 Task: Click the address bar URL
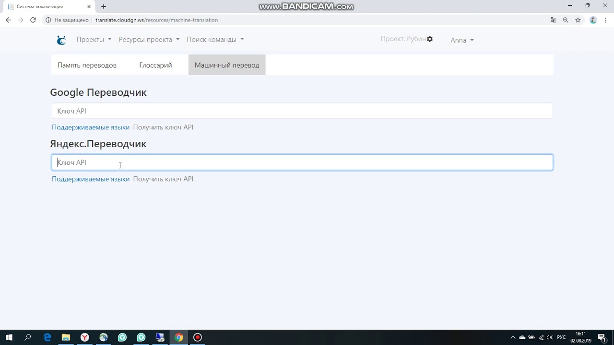pyautogui.click(x=156, y=20)
